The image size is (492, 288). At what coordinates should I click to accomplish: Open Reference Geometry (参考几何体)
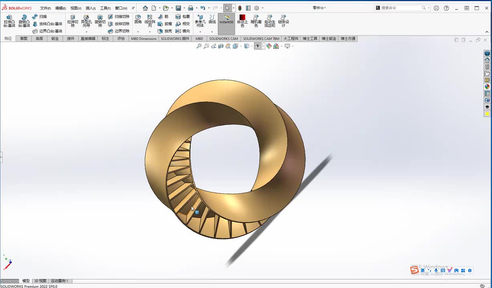[200, 21]
